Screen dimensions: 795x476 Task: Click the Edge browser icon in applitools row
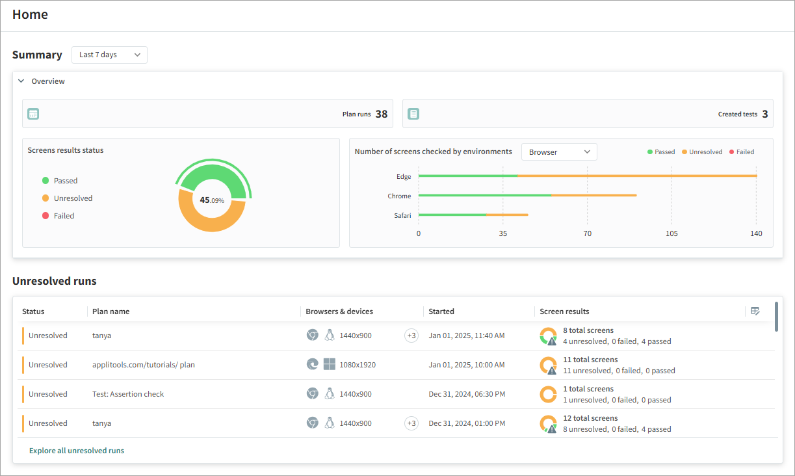[312, 365]
